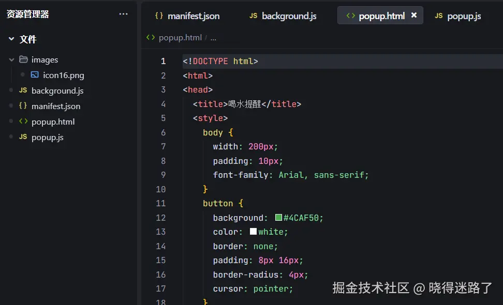Screen dimensions: 503x305
Task: Click the <style> tag line
Action: point(211,118)
